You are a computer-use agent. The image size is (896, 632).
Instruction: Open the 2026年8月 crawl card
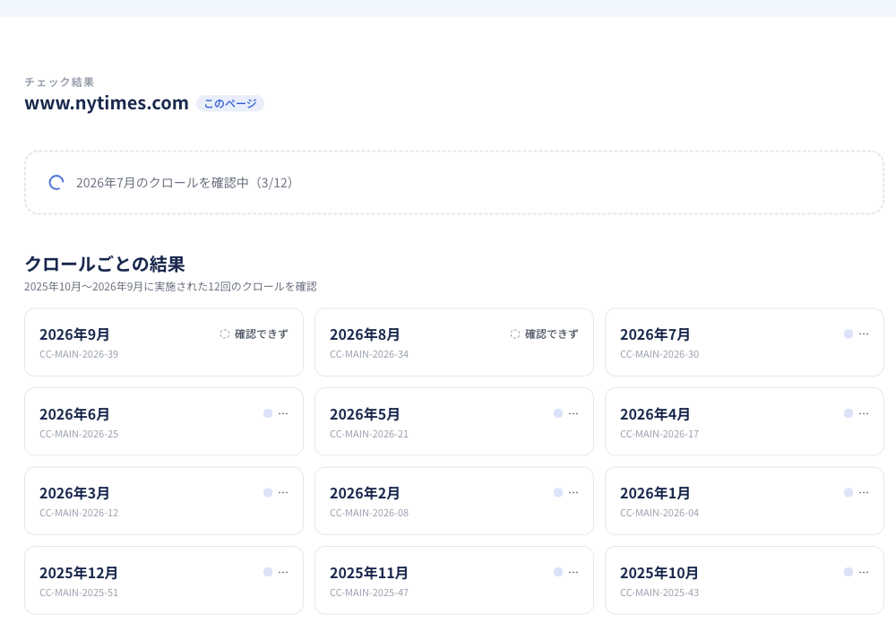[454, 342]
